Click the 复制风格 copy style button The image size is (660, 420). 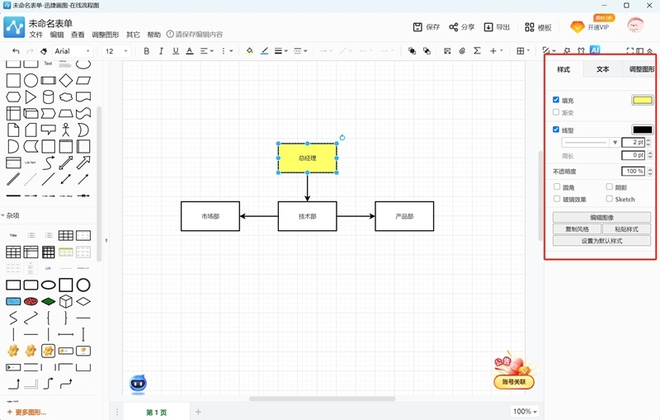(x=577, y=229)
